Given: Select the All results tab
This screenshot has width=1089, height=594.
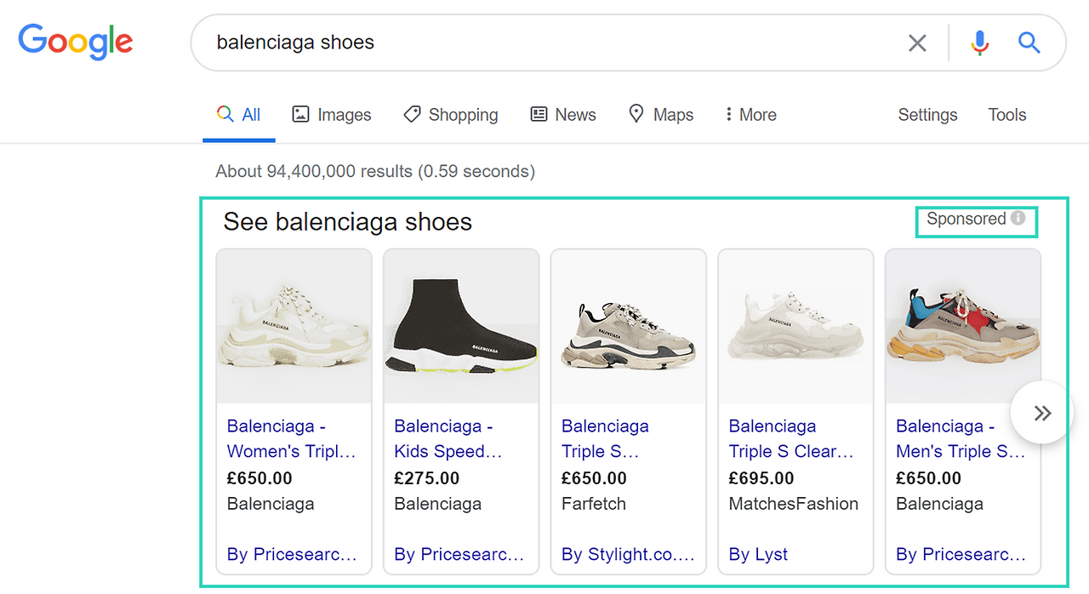Looking at the screenshot, I should [x=239, y=114].
